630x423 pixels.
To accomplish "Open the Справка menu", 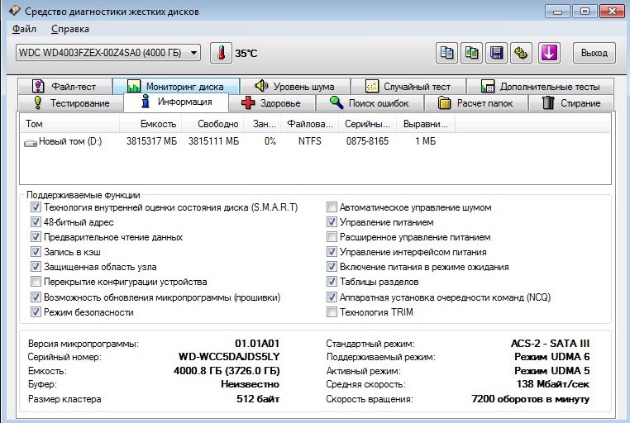I will [69, 29].
